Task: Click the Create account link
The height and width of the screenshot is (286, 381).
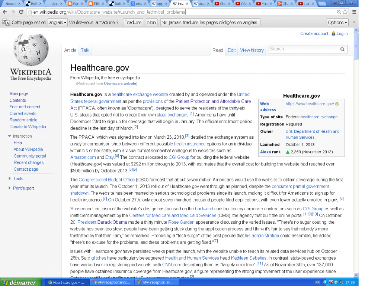Action: 314,34
